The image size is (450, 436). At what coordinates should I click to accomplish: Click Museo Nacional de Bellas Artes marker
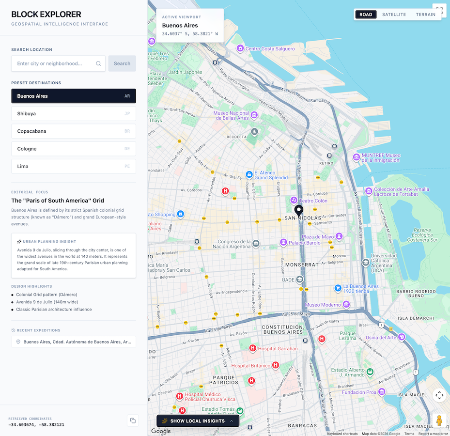pos(254,115)
